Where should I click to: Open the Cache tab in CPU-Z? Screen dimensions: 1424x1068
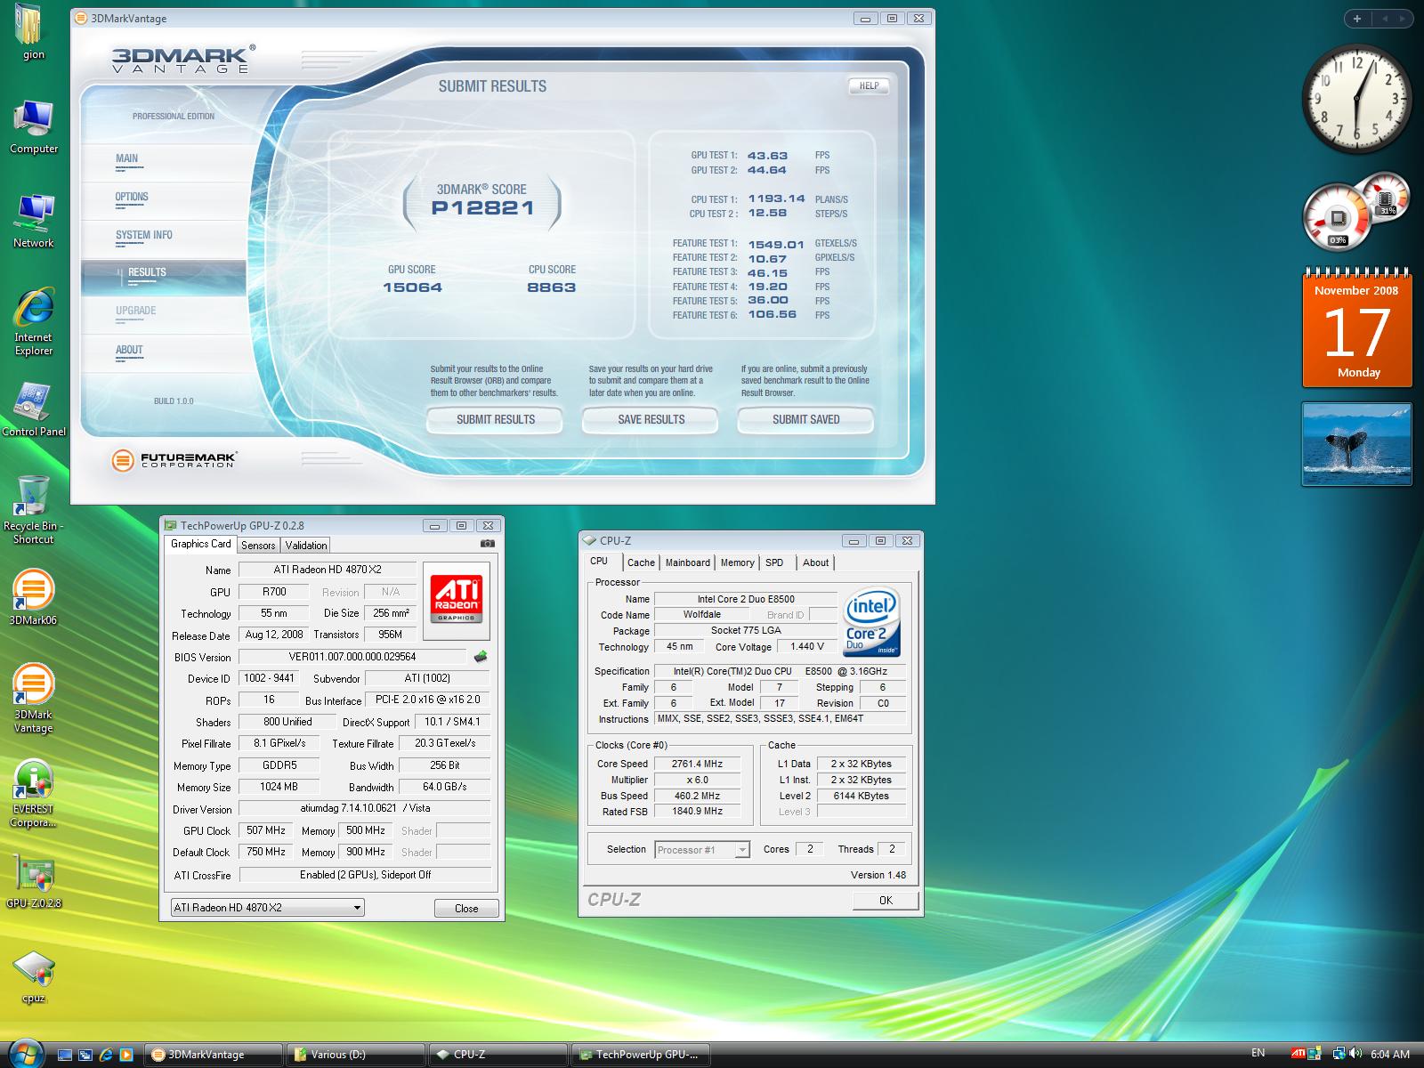pos(641,562)
